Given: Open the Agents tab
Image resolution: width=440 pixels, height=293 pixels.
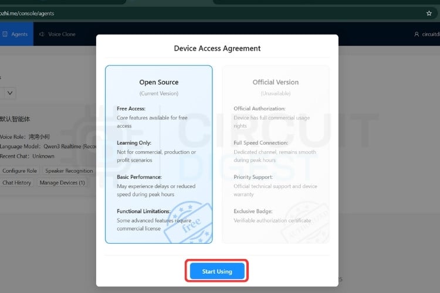Looking at the screenshot, I should [x=16, y=34].
